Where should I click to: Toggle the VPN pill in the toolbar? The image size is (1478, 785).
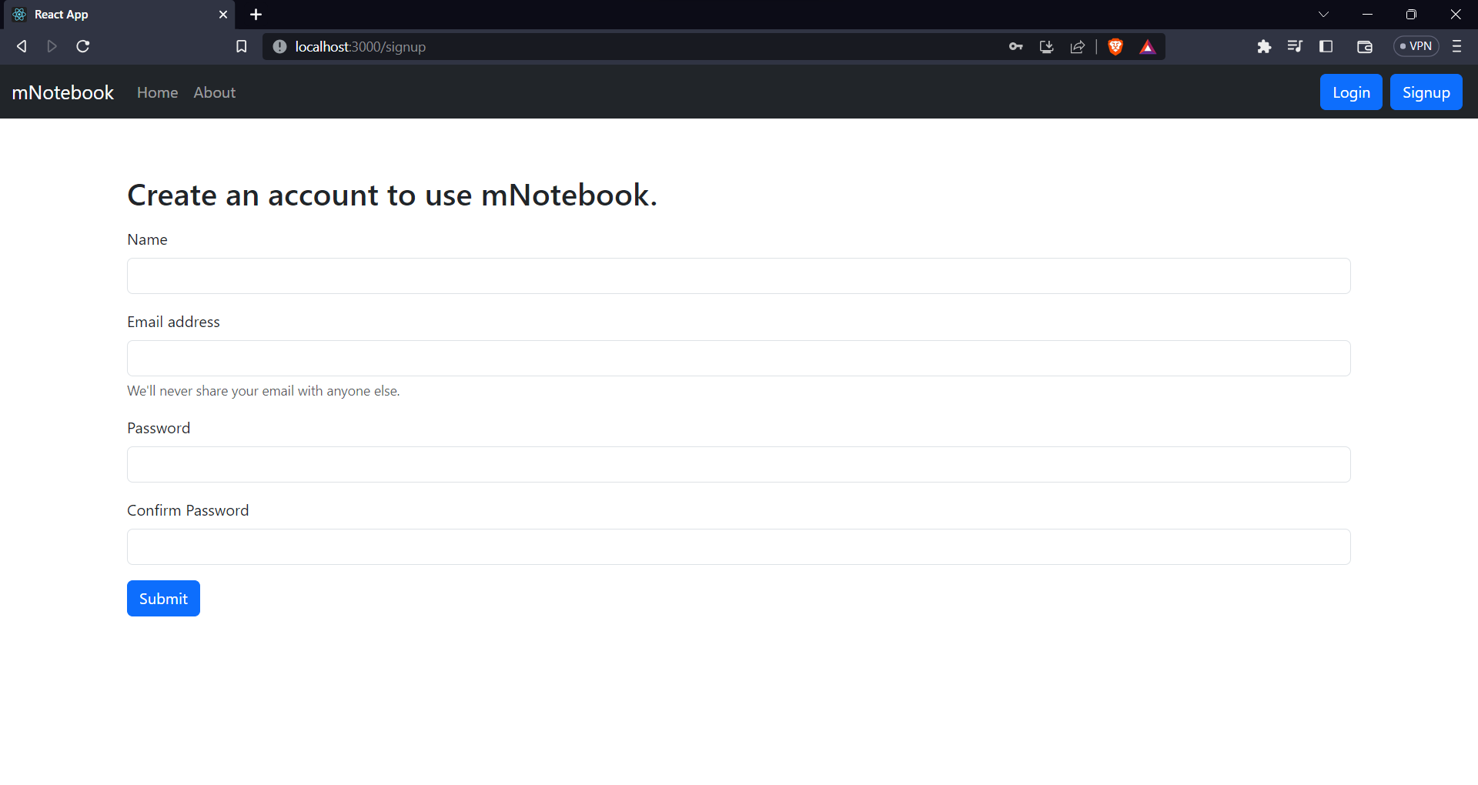click(1416, 46)
